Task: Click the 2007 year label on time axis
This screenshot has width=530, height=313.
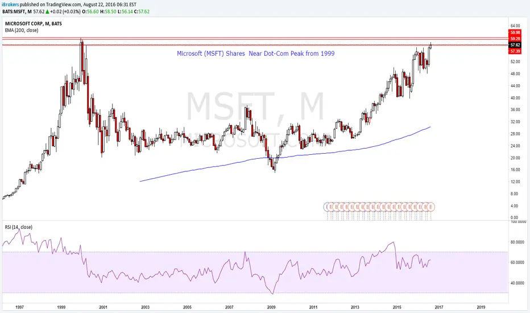Action: pyautogui.click(x=229, y=307)
